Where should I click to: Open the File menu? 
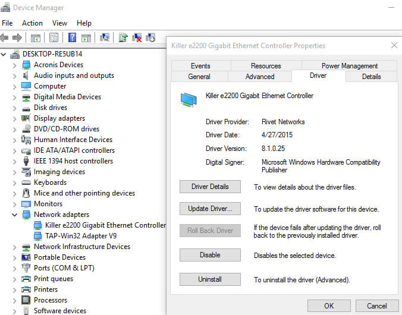pyautogui.click(x=7, y=23)
